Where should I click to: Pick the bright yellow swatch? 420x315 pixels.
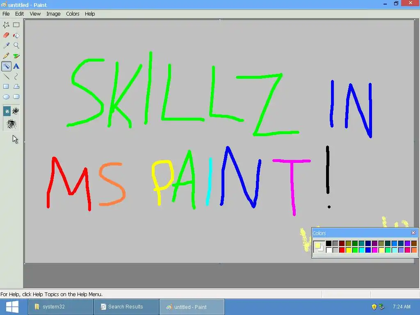pos(349,250)
